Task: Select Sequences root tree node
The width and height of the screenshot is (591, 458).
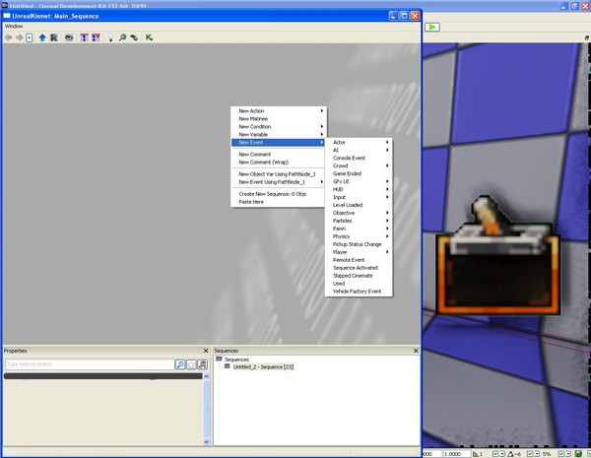Action: tap(236, 360)
